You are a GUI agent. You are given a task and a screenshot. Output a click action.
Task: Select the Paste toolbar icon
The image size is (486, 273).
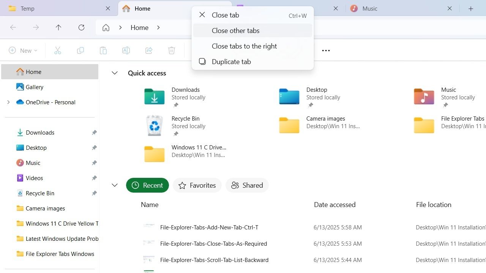103,50
